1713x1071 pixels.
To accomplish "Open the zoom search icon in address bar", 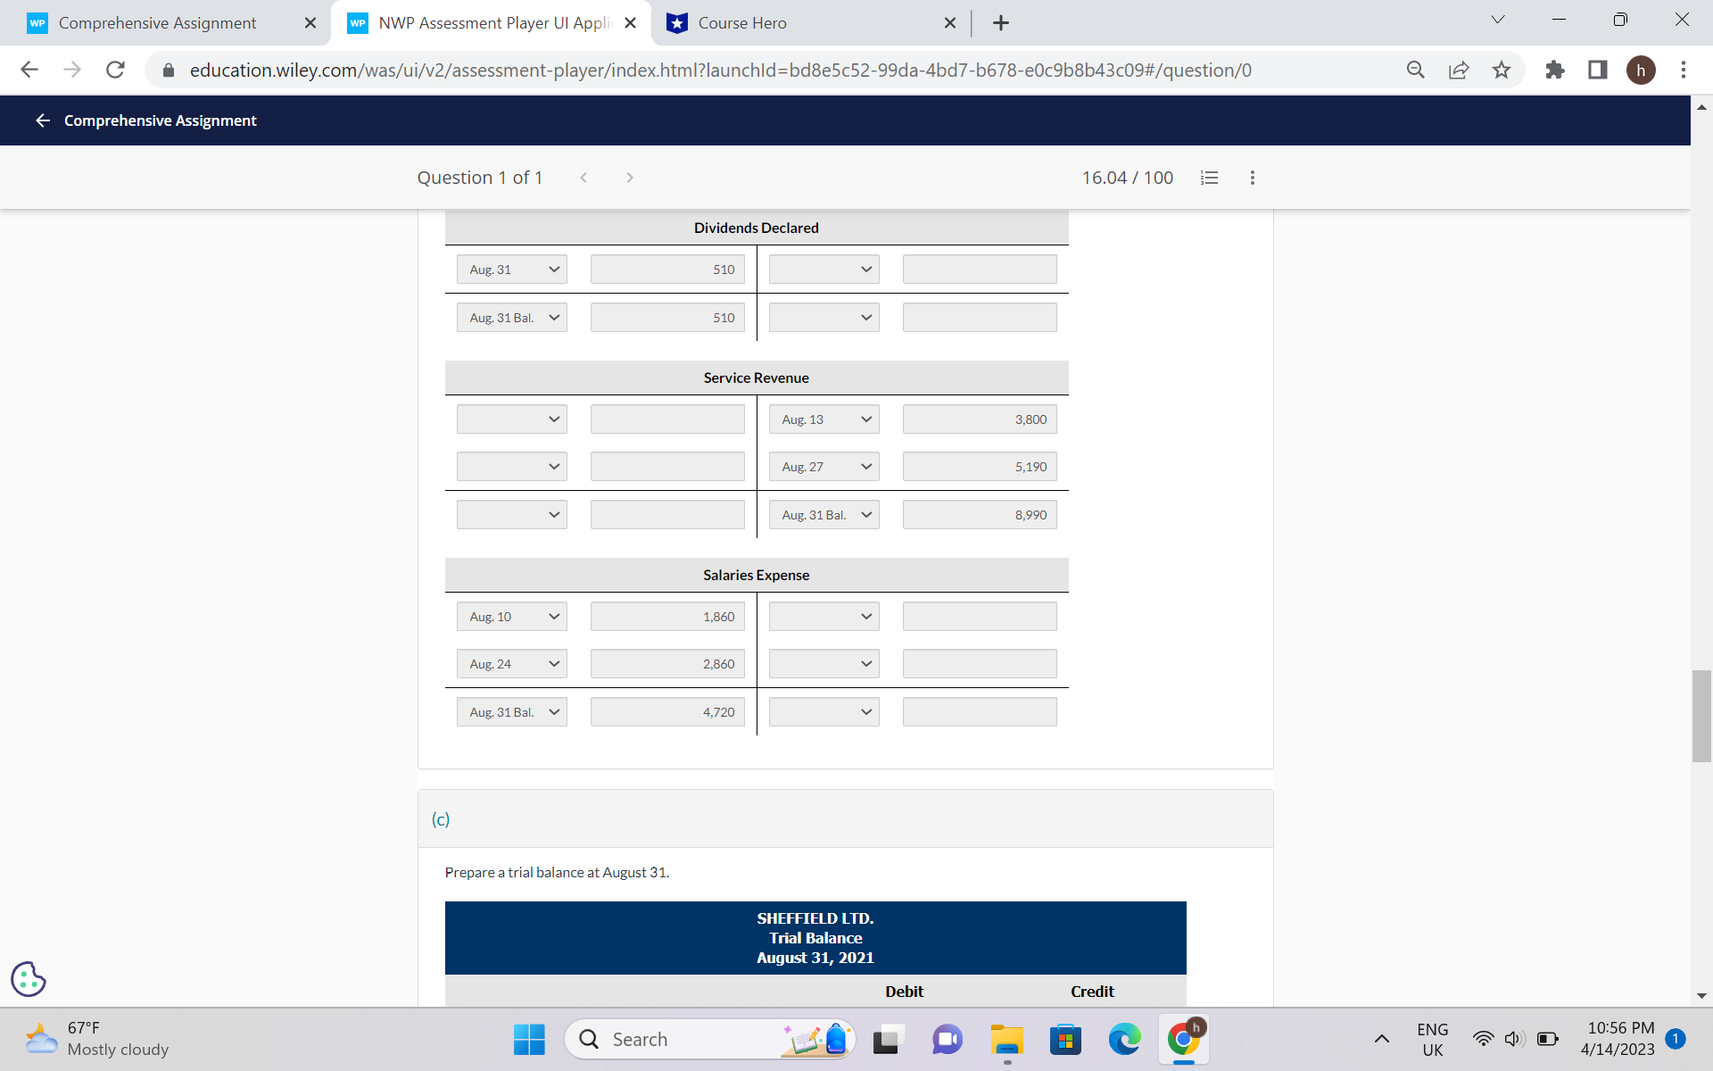I will [x=1416, y=70].
